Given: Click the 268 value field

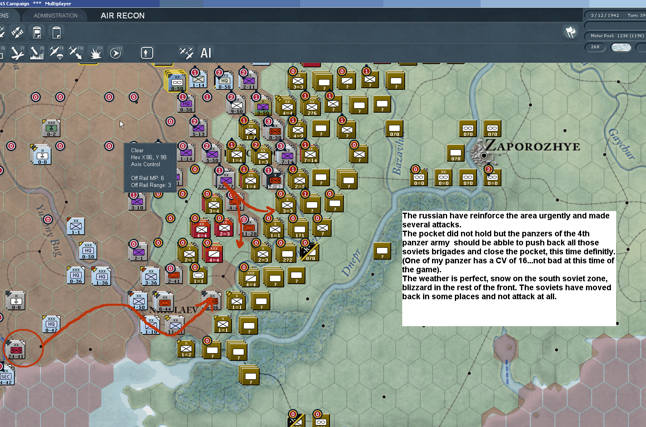Looking at the screenshot, I should coord(595,47).
